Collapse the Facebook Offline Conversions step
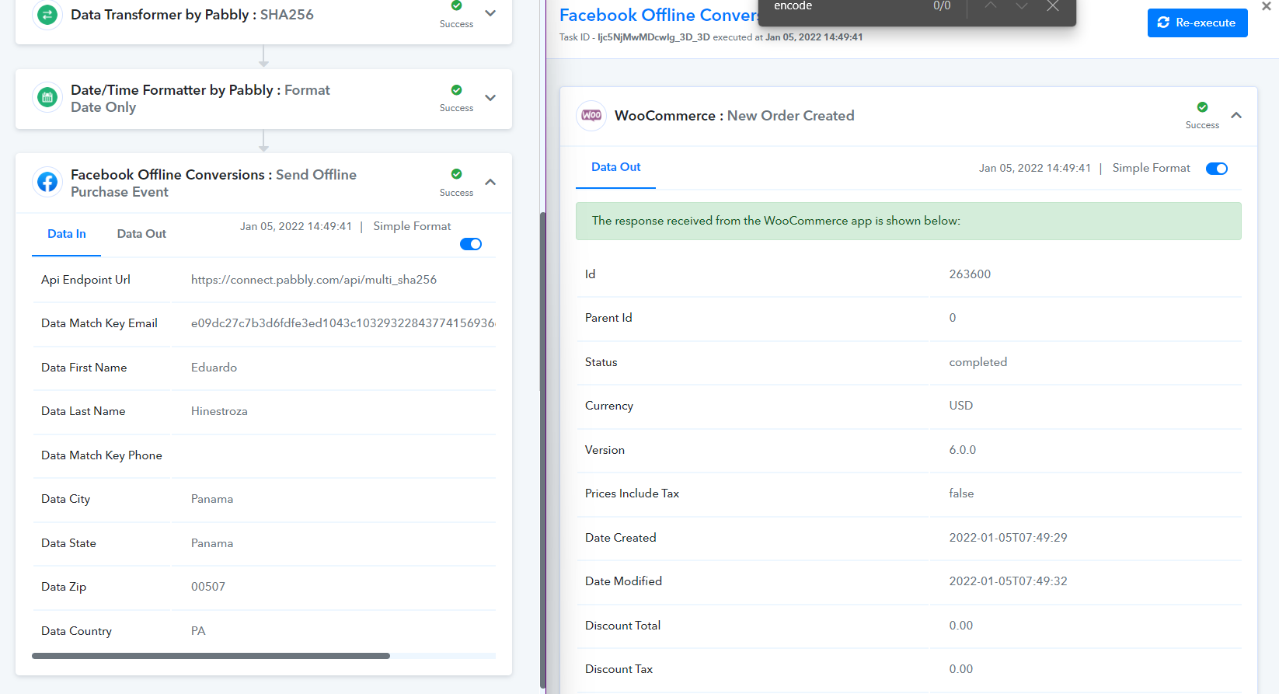Screen dimensions: 1279x694 coord(490,182)
